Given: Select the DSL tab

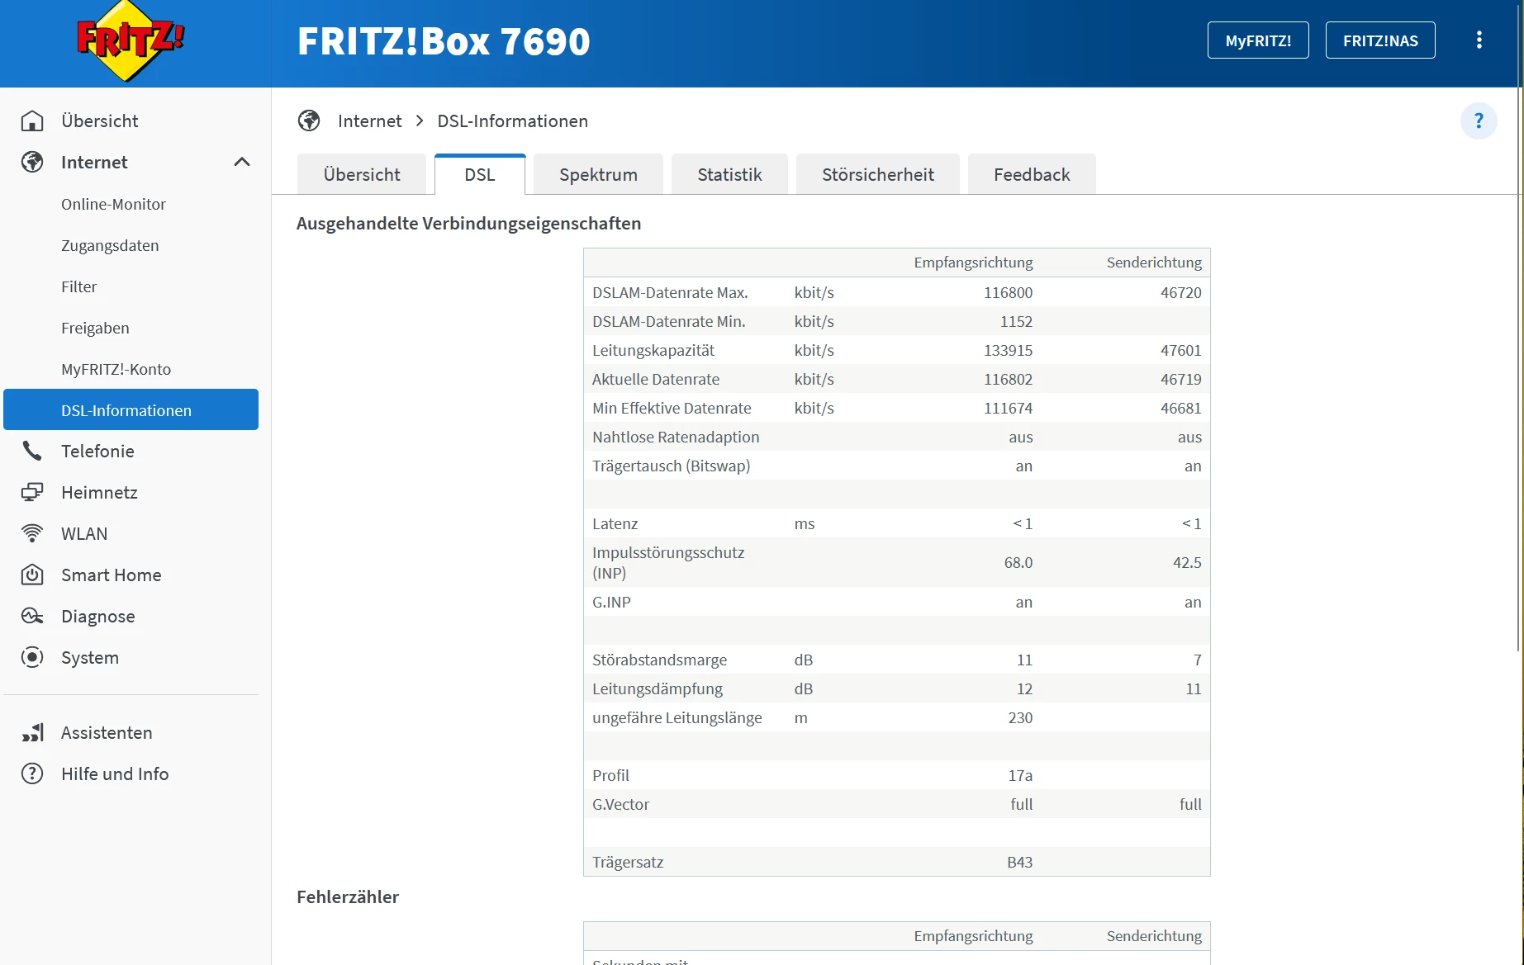Looking at the screenshot, I should 480,174.
